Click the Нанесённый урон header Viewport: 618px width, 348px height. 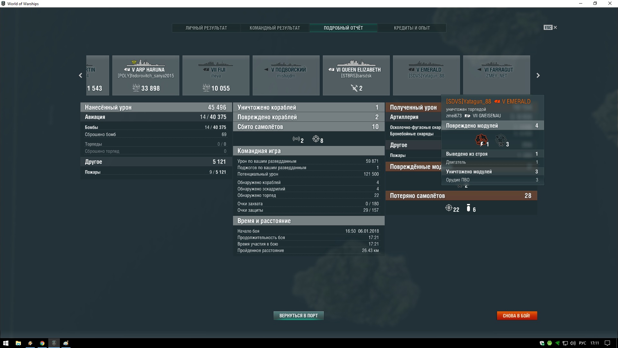point(156,107)
